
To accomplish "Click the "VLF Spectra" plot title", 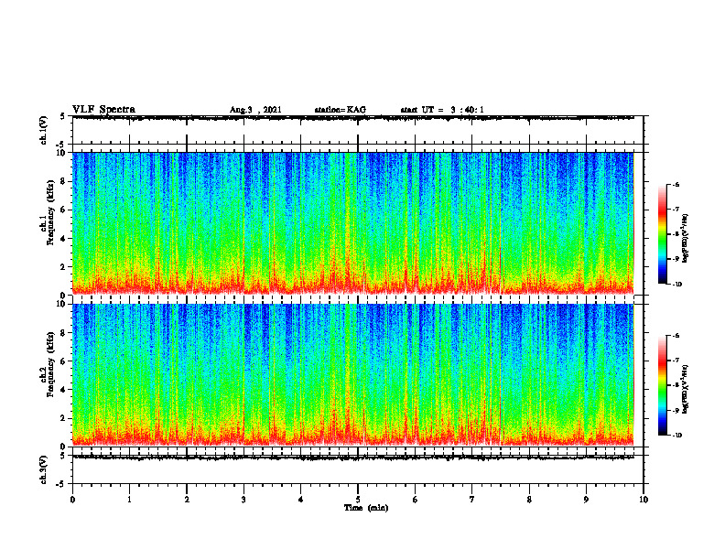I will click(x=103, y=109).
